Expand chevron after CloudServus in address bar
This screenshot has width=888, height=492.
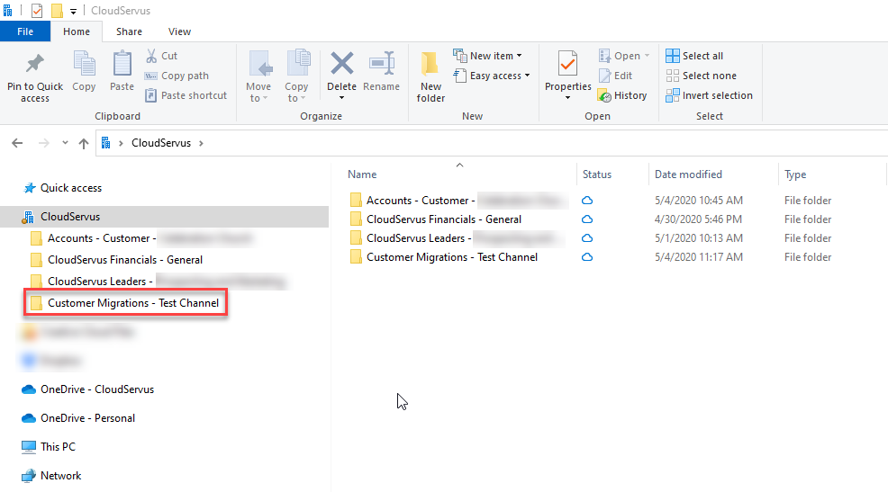pos(201,143)
